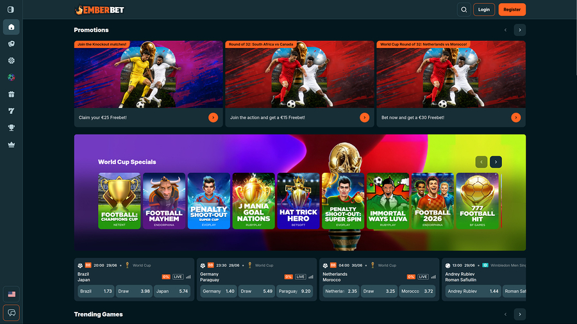Open the crown VIP icon
Screen dimensions: 577x324
click(12, 144)
